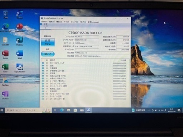Image resolution: width=183 pixels, height=137 pixels.
Task: Click the power-on count value 322
Action: 123,46
